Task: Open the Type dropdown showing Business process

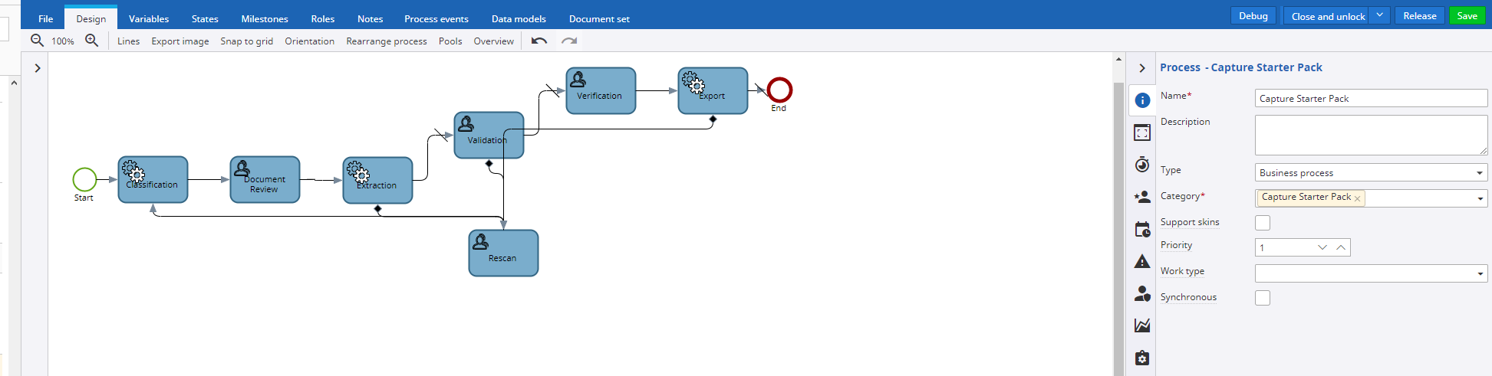Action: point(1371,173)
